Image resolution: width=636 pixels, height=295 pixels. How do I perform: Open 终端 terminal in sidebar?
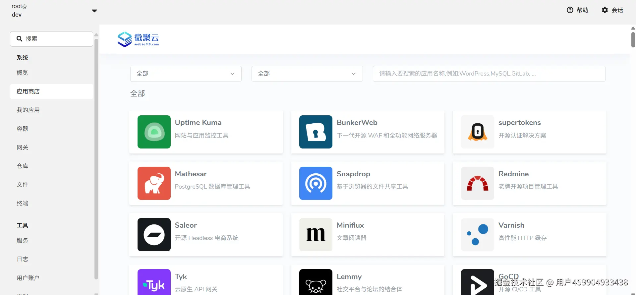click(23, 204)
